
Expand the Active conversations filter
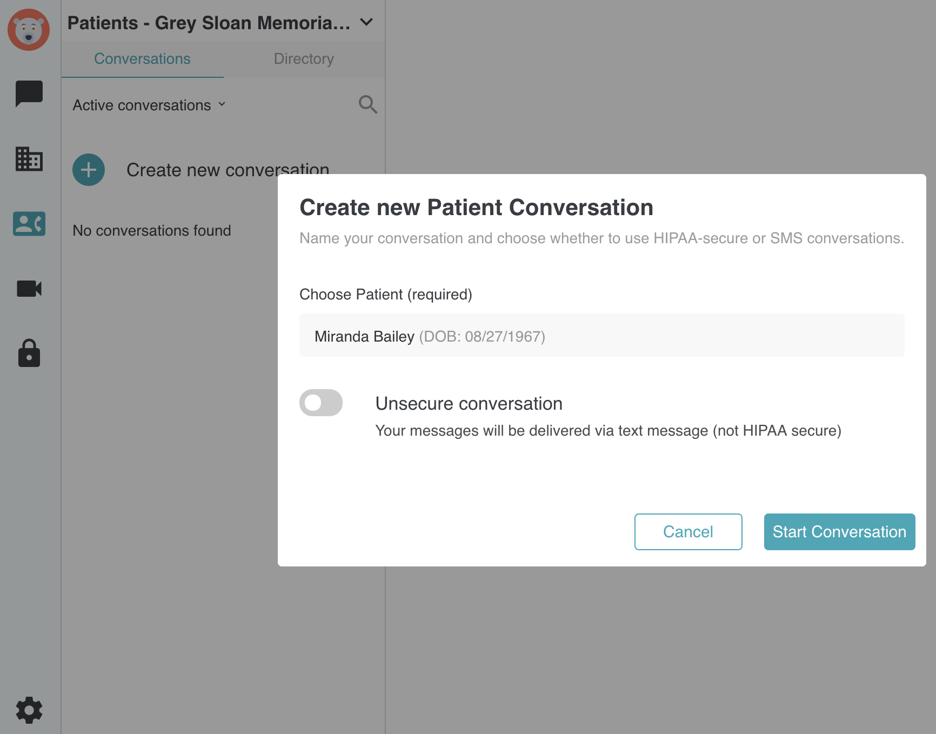point(150,105)
